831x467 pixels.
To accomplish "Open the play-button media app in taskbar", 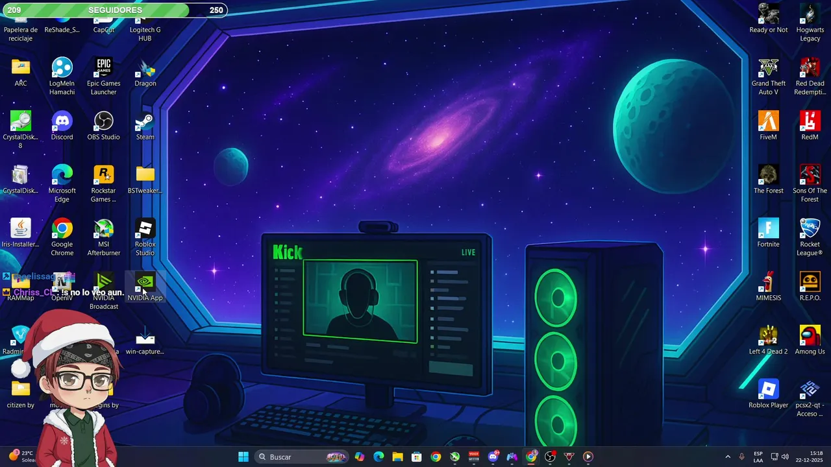I will 588,457.
